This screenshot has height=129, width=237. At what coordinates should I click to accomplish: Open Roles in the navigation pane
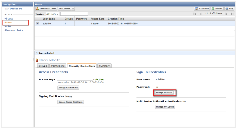coord(8,26)
